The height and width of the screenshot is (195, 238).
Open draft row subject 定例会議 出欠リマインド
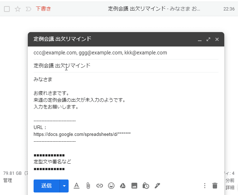pyautogui.click(x=137, y=9)
